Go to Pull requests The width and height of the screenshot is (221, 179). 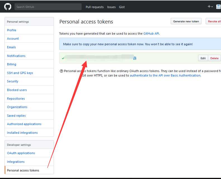point(94,7)
